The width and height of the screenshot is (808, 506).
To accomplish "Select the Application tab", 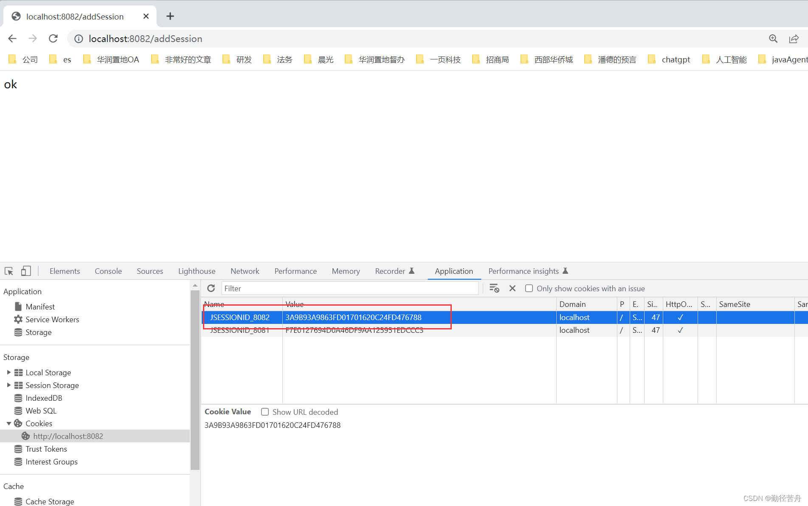I will coord(454,271).
